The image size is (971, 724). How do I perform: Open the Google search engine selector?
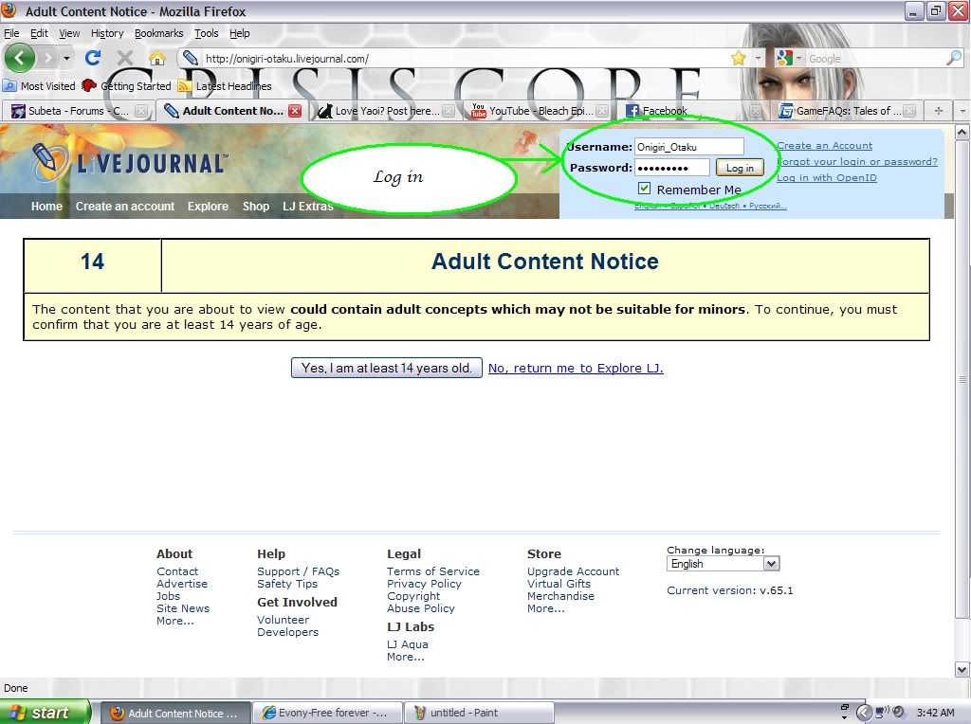tap(789, 58)
